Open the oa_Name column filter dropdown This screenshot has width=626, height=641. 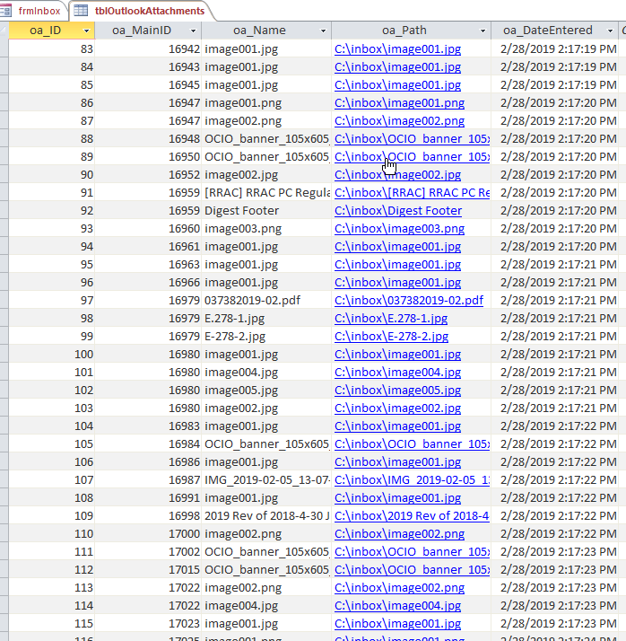(x=323, y=31)
